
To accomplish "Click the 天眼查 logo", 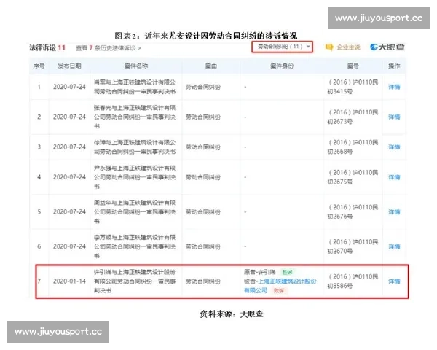I will pyautogui.click(x=387, y=47).
